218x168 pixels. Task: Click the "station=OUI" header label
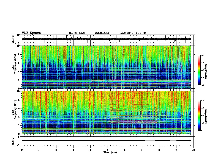pos(102,33)
